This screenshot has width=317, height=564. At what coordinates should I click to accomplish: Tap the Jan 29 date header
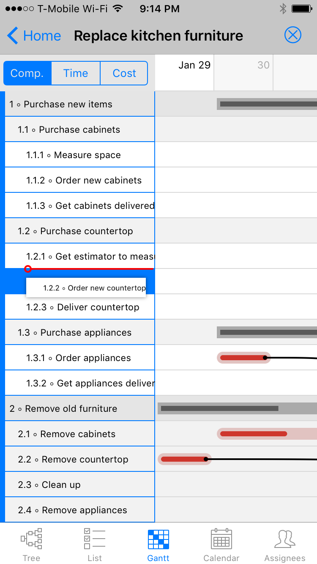[194, 65]
